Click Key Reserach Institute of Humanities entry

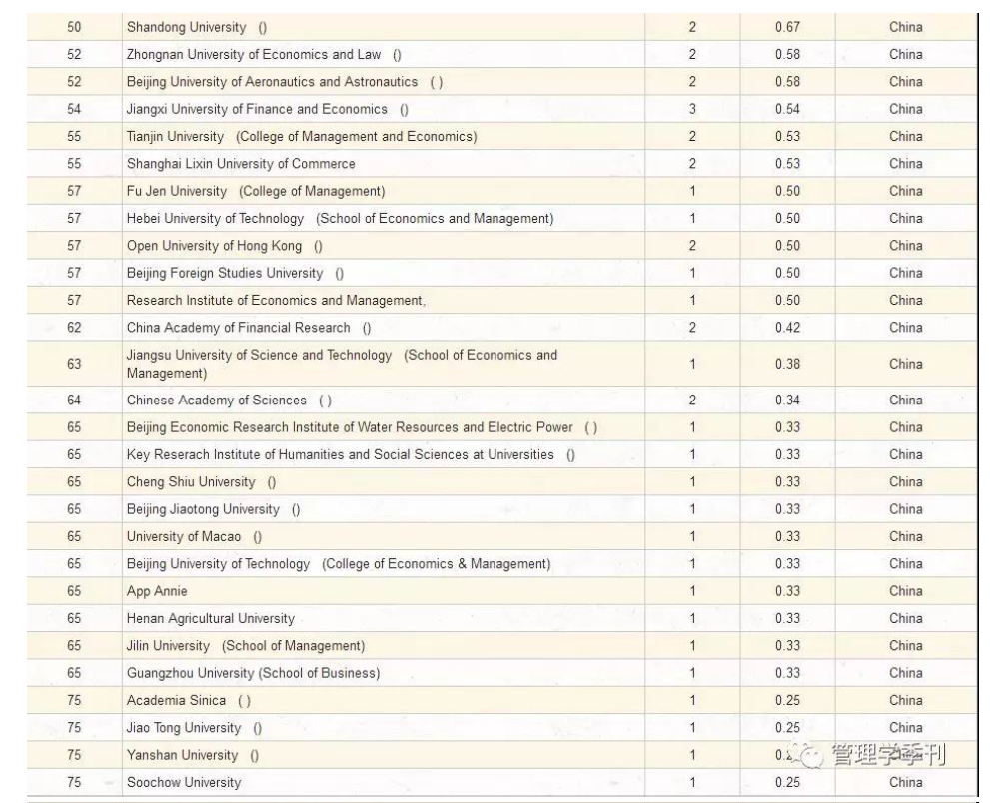pos(351,454)
